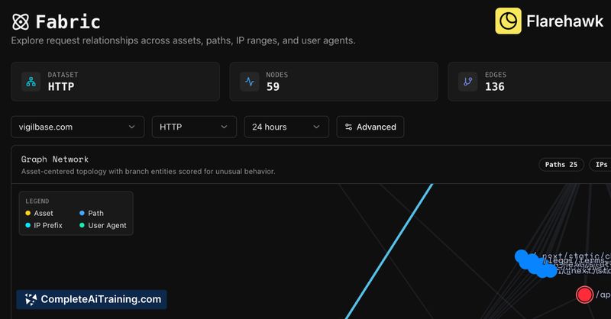Open the vigilbase.com domain dropdown

coord(77,127)
